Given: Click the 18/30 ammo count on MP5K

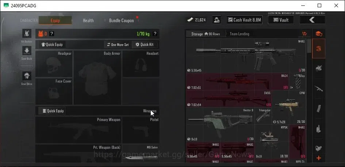Looking at the screenshot, I should (x=284, y=156).
